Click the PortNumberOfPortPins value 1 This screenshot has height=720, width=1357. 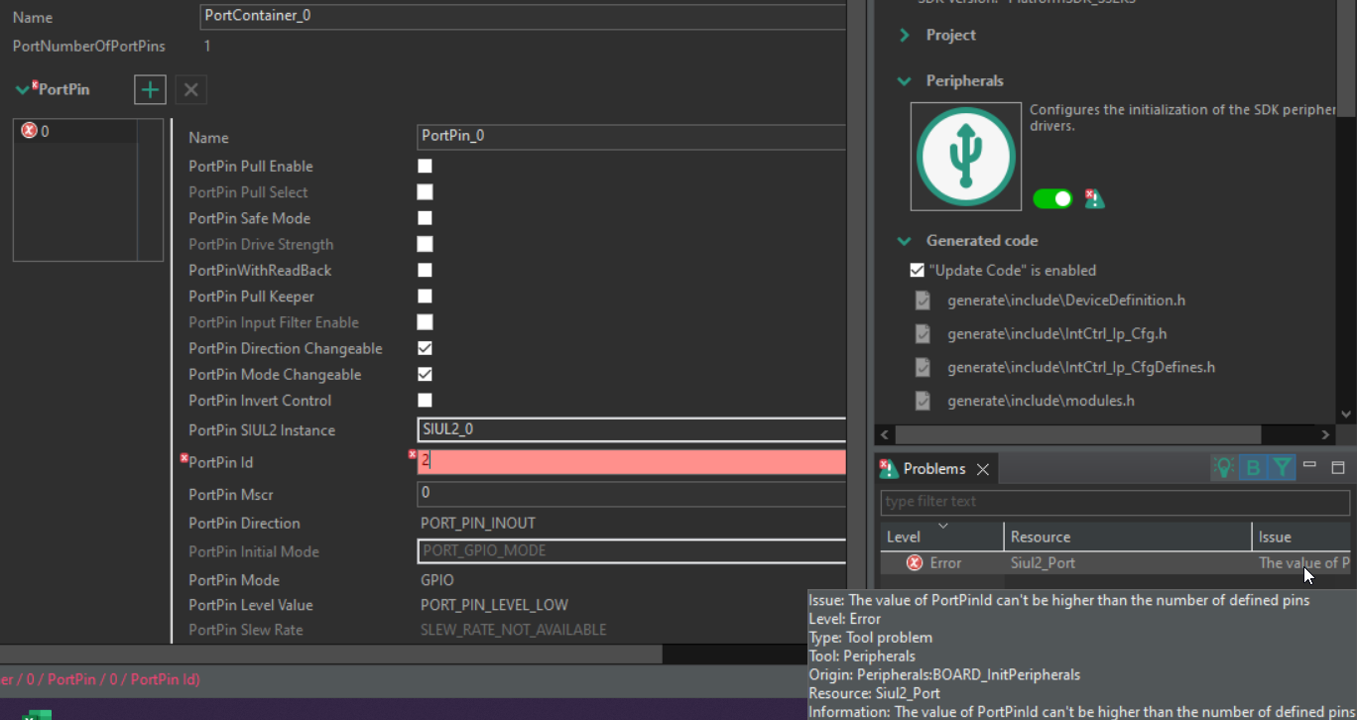pyautogui.click(x=207, y=47)
